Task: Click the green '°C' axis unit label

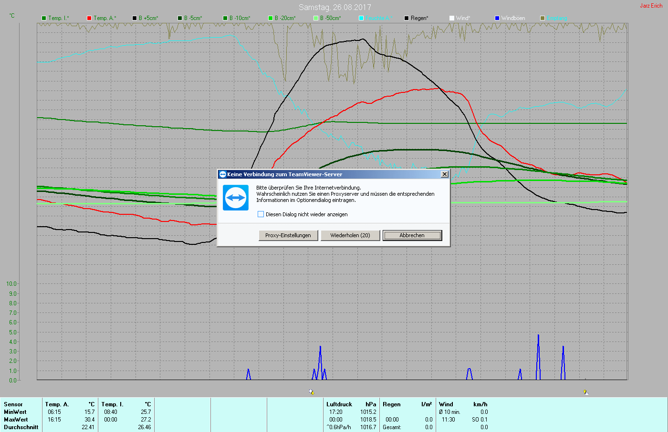Action: (x=12, y=16)
